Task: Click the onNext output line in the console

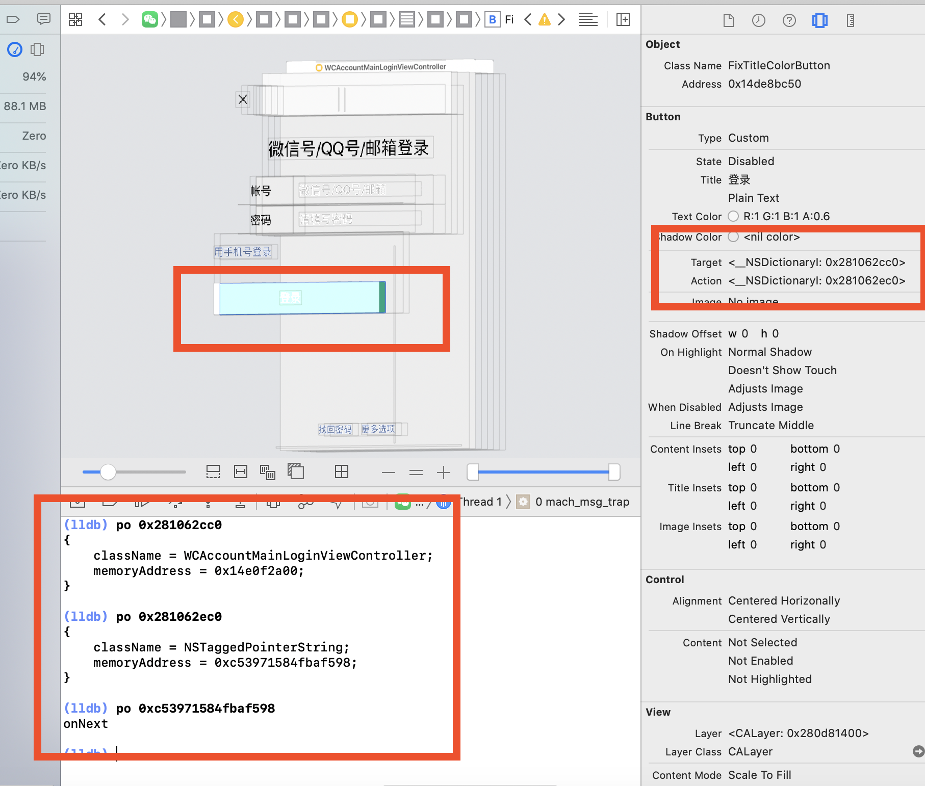Action: tap(86, 724)
